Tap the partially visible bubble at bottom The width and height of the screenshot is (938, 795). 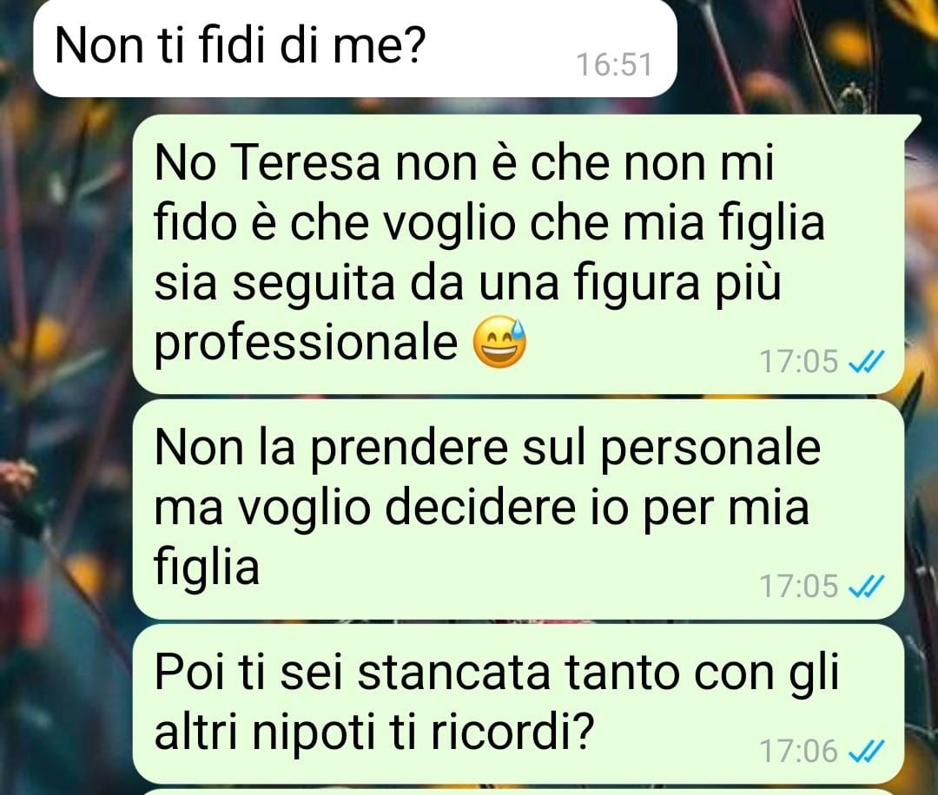(518, 792)
